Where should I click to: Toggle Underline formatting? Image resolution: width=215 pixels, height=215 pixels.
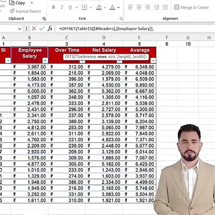(x=70, y=7)
